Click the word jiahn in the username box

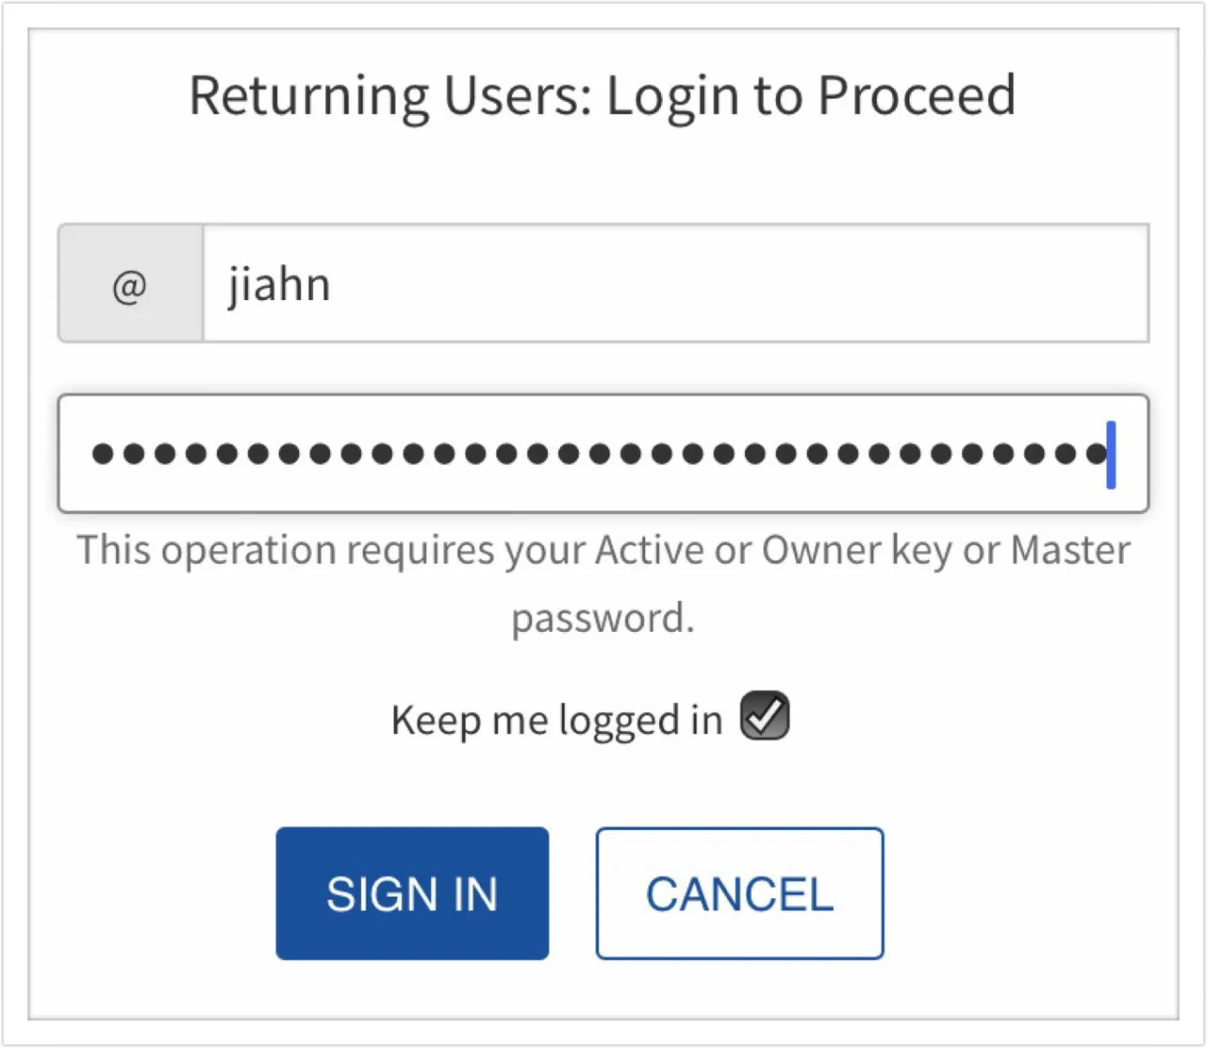coord(278,285)
